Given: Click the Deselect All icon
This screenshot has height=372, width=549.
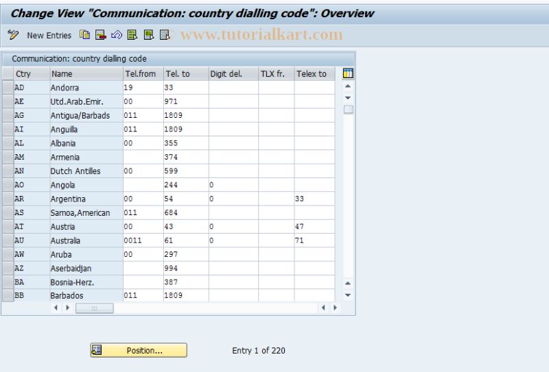Looking at the screenshot, I should point(165,35).
